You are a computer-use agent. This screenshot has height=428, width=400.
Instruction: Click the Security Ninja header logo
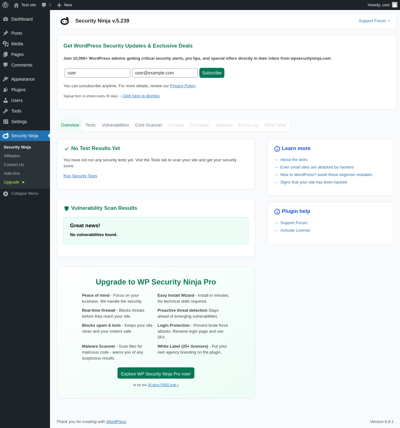pos(65,21)
